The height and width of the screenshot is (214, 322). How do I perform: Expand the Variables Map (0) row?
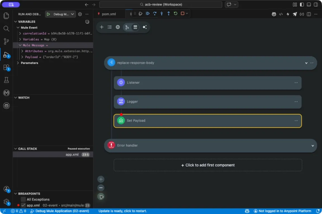[x=20, y=39]
